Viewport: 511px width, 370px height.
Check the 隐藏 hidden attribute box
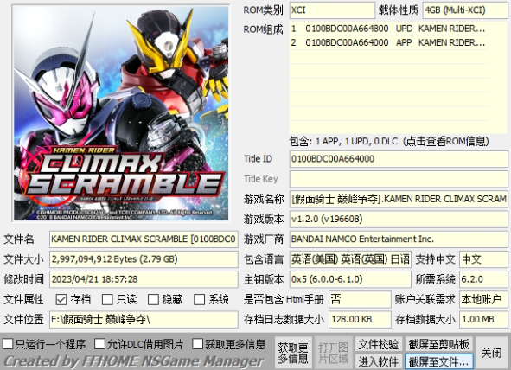[x=153, y=299]
